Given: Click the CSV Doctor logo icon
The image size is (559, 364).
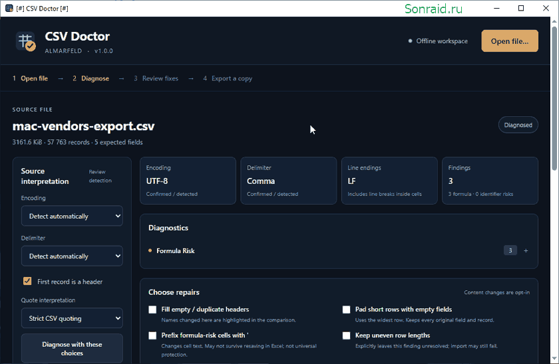Looking at the screenshot, I should click(26, 41).
